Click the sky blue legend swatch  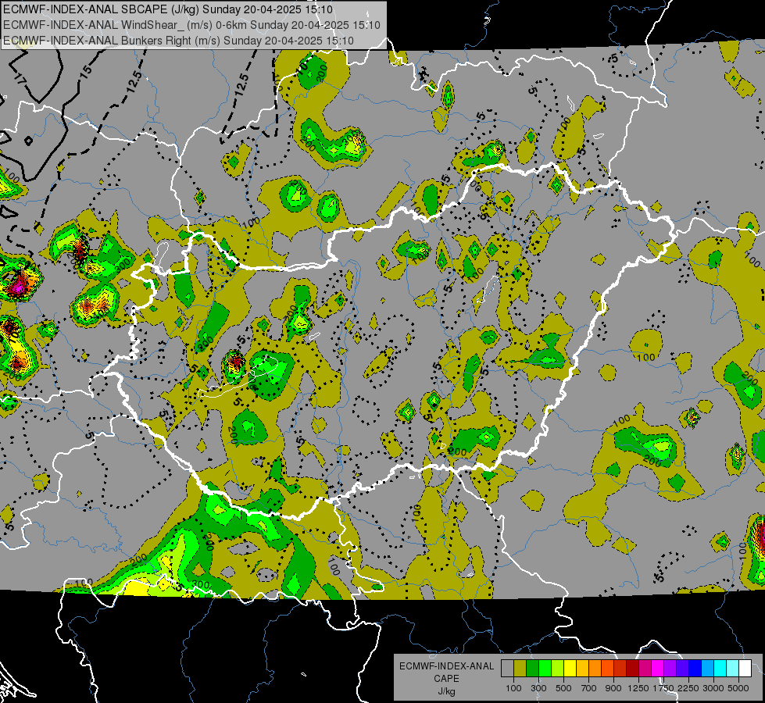click(708, 668)
